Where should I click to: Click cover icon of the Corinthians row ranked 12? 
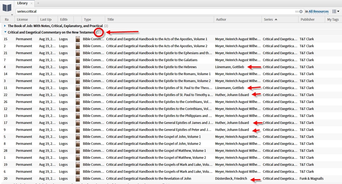coord(78,109)
